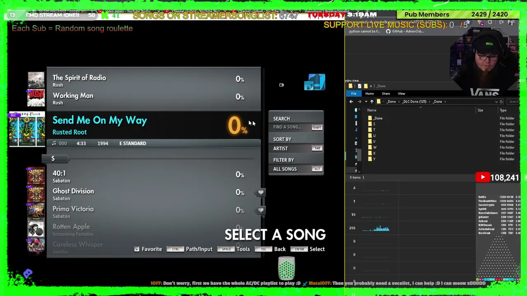
Task: Select Working Man by Rush
Action: tap(154, 98)
